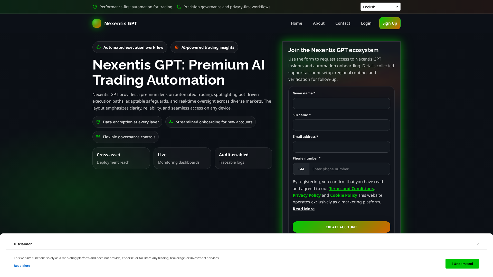493x277 pixels.
Task: Select the Home navigation item
Action: pos(296,23)
